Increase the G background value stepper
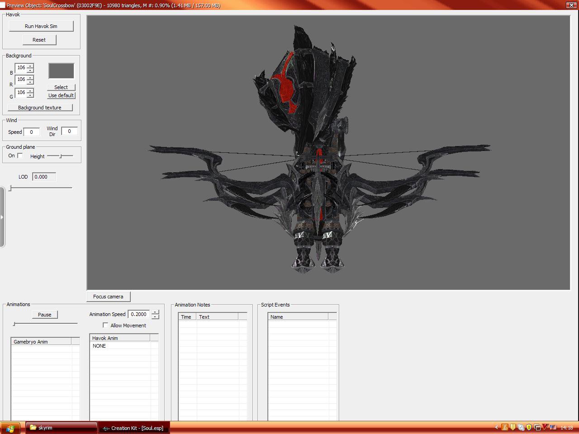The image size is (579, 434). point(30,90)
